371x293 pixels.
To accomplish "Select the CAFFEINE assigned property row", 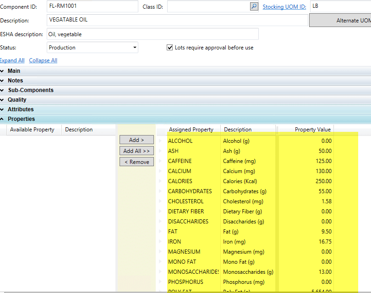I will click(180, 161).
